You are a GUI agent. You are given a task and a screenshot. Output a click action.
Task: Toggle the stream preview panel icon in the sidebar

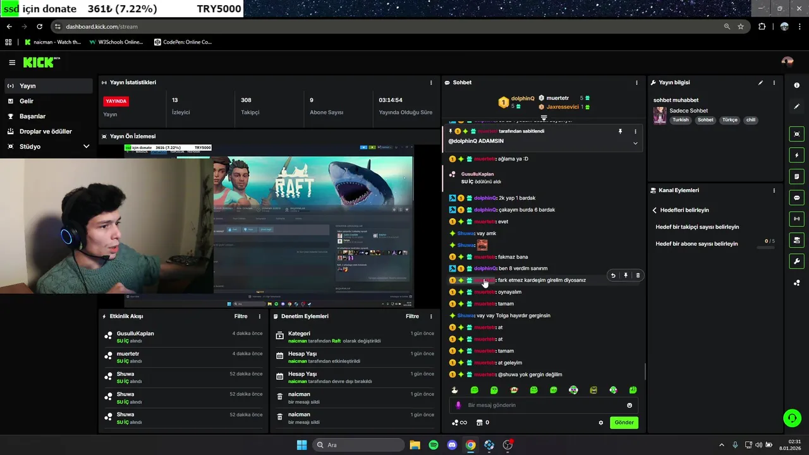click(x=796, y=134)
